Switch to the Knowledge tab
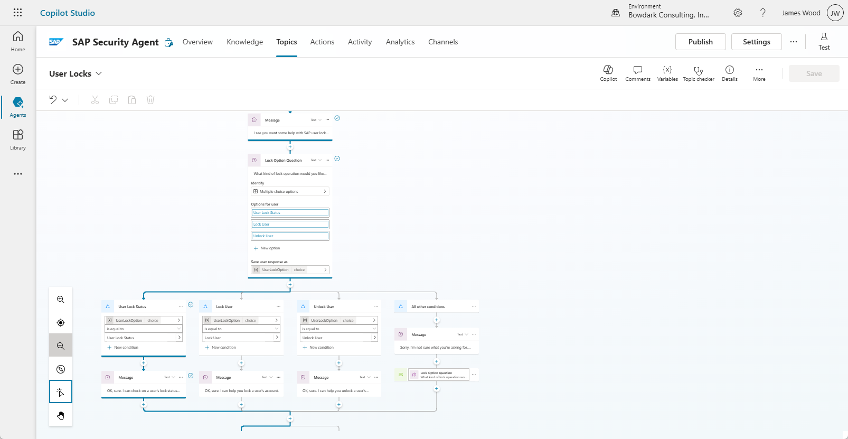This screenshot has width=848, height=439. click(244, 42)
